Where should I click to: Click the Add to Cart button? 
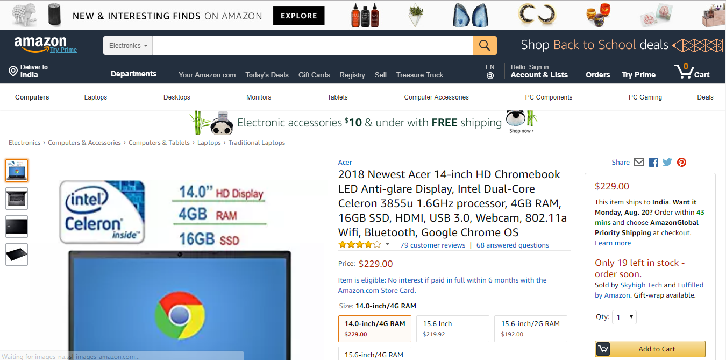pos(650,349)
